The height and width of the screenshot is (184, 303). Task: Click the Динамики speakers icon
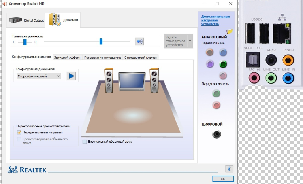[x=55, y=20]
